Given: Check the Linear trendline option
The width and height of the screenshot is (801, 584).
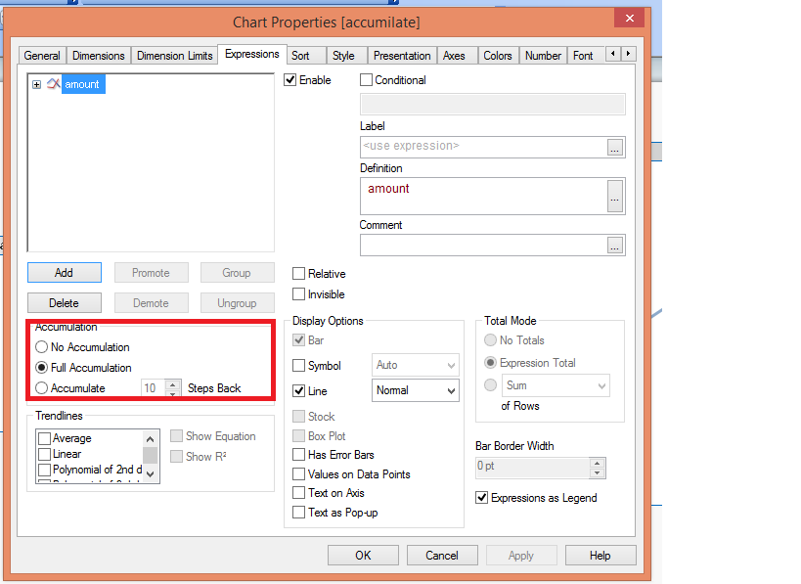Looking at the screenshot, I should [x=44, y=454].
